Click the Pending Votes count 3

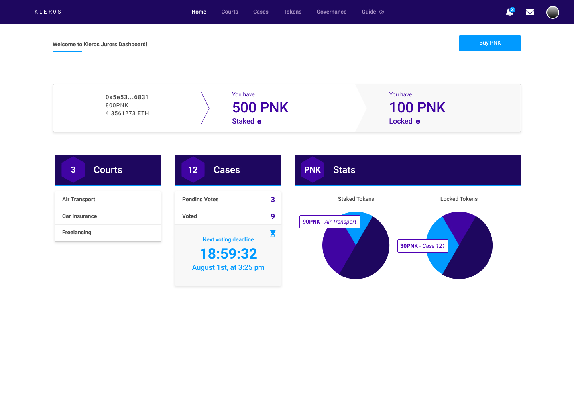point(273,200)
